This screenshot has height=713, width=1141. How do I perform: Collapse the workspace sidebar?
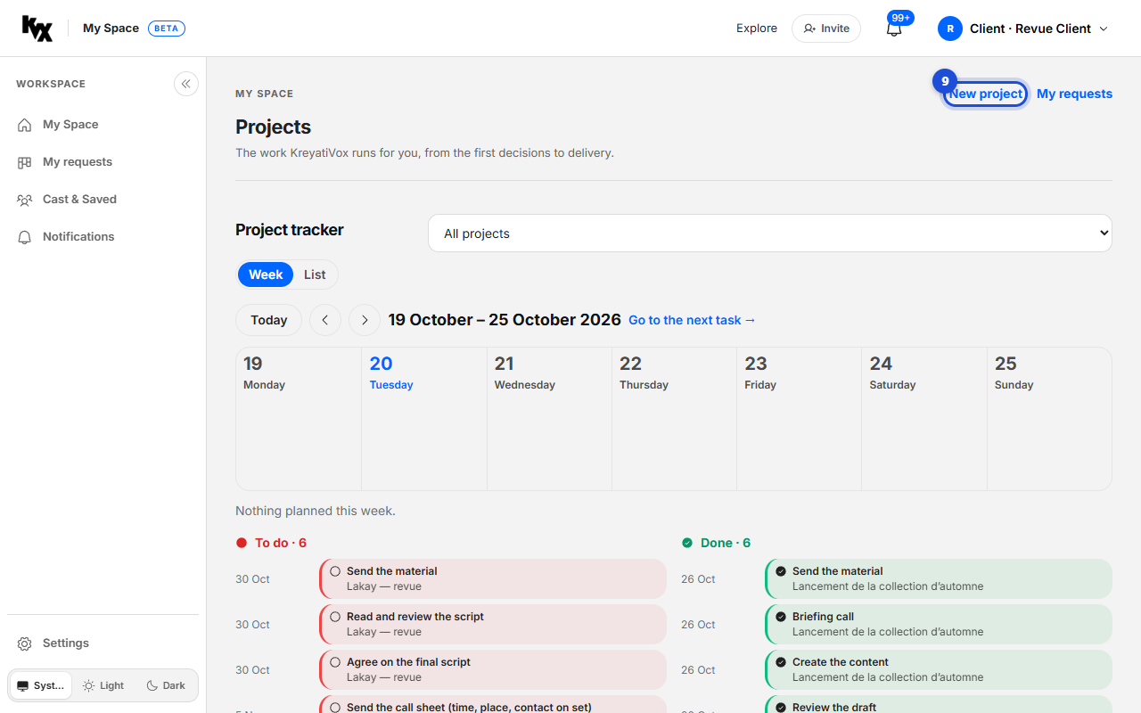coord(186,84)
